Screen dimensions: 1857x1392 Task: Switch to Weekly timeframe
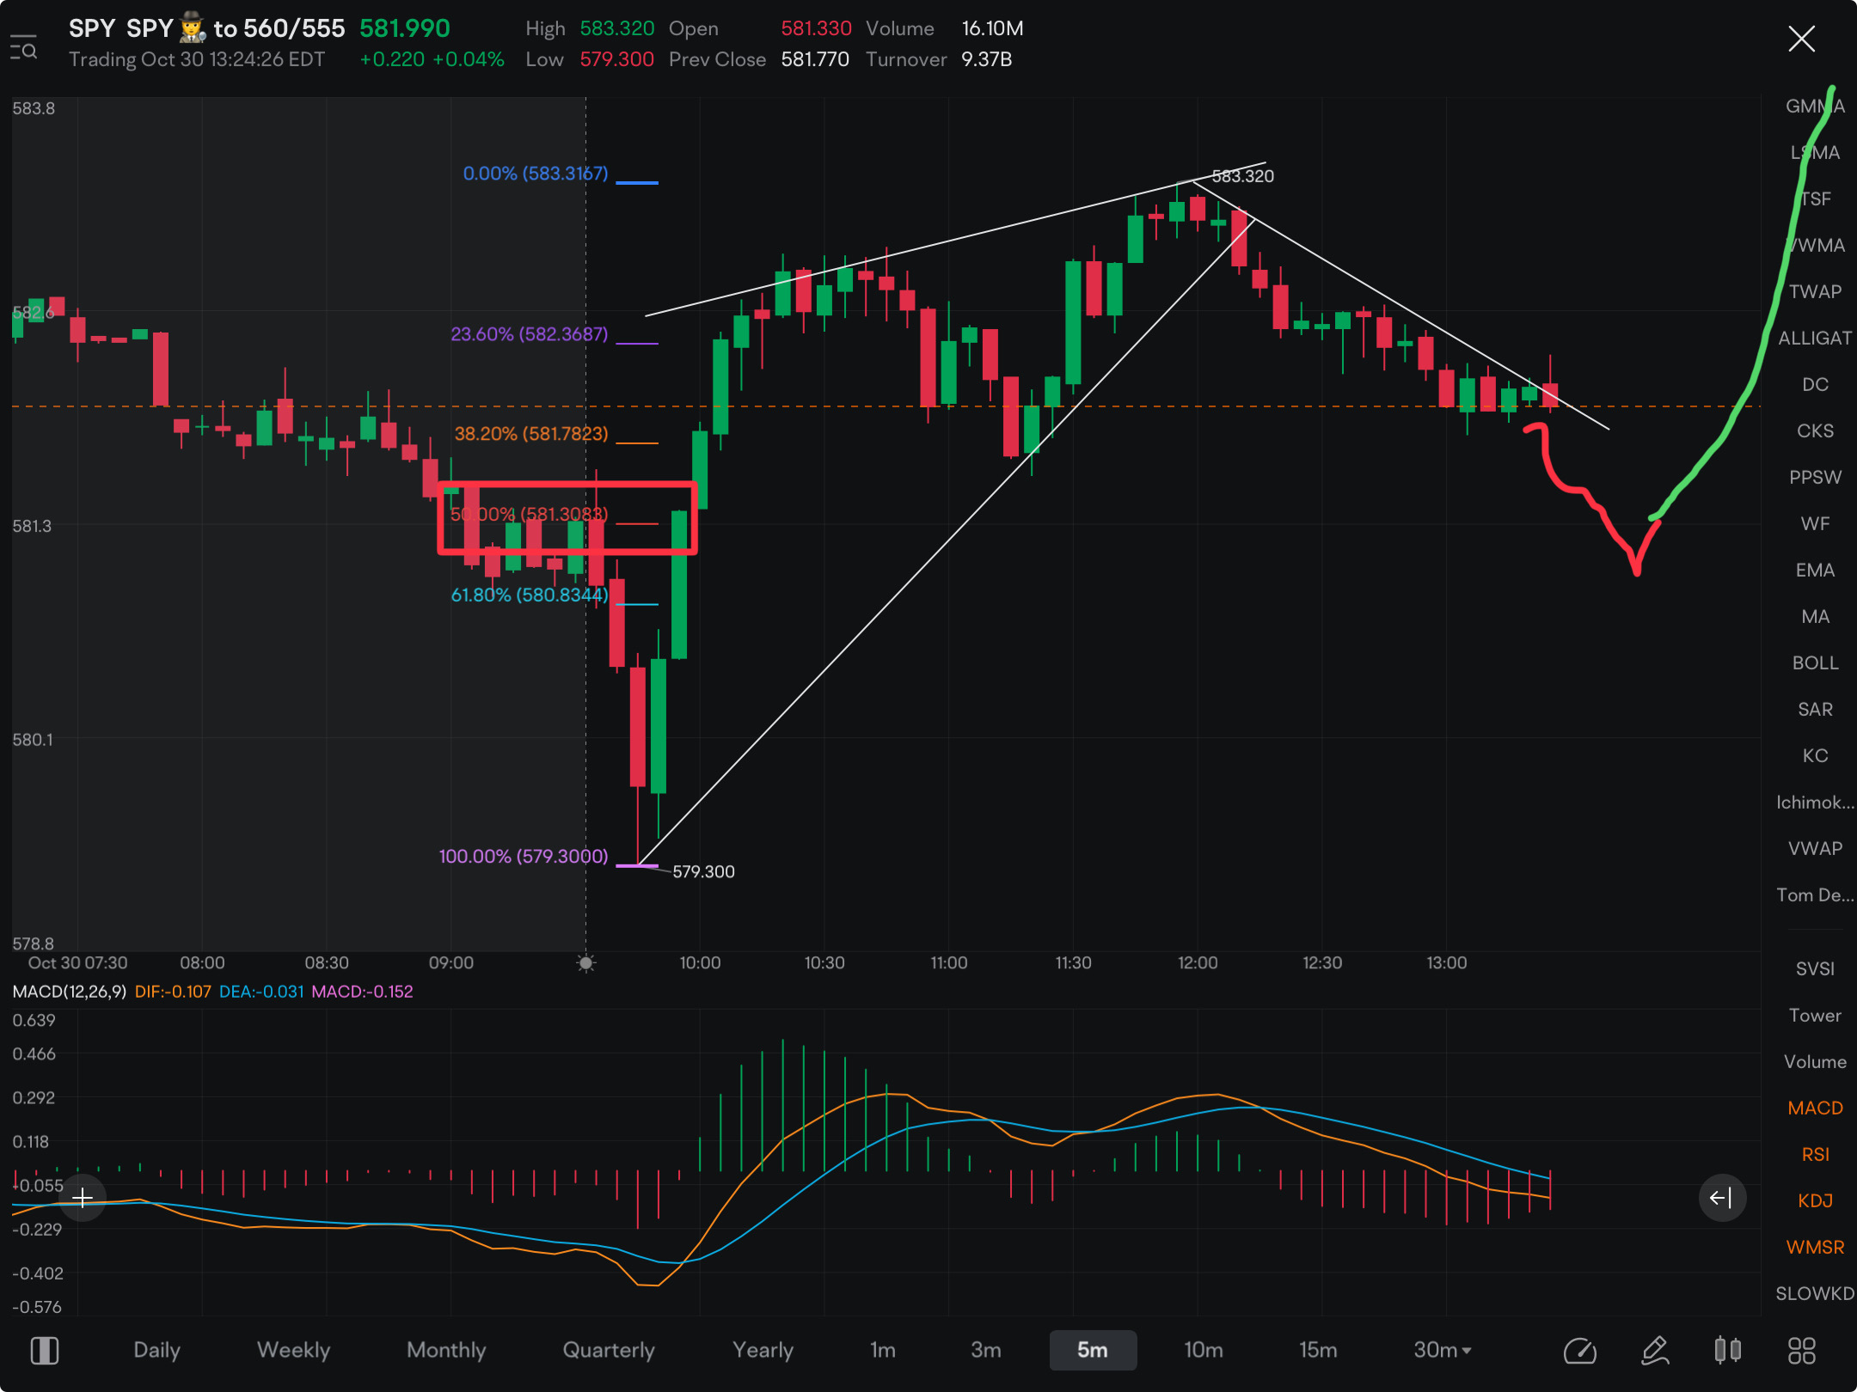point(293,1350)
